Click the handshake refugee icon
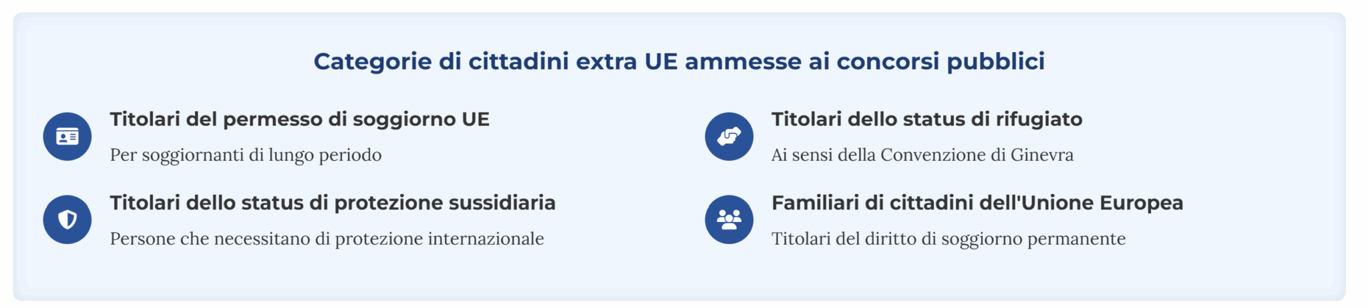 [x=729, y=137]
